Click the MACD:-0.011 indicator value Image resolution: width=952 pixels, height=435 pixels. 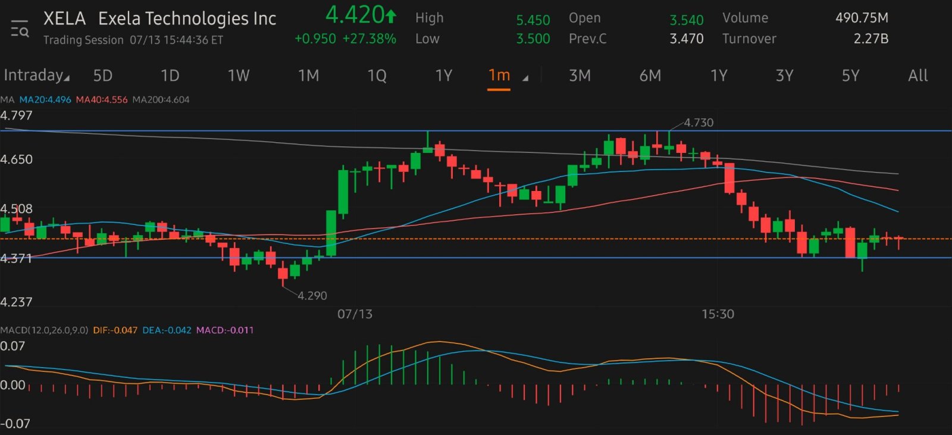coord(225,330)
